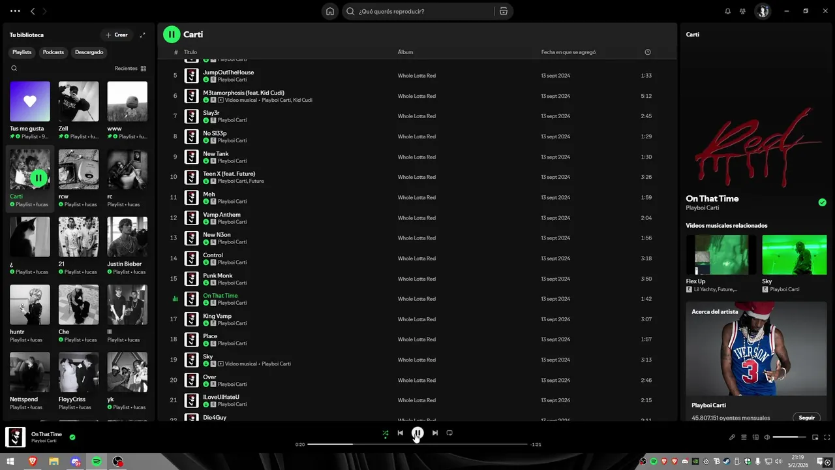Image resolution: width=835 pixels, height=470 pixels.
Task: Mute the volume speaker icon
Action: click(x=767, y=437)
